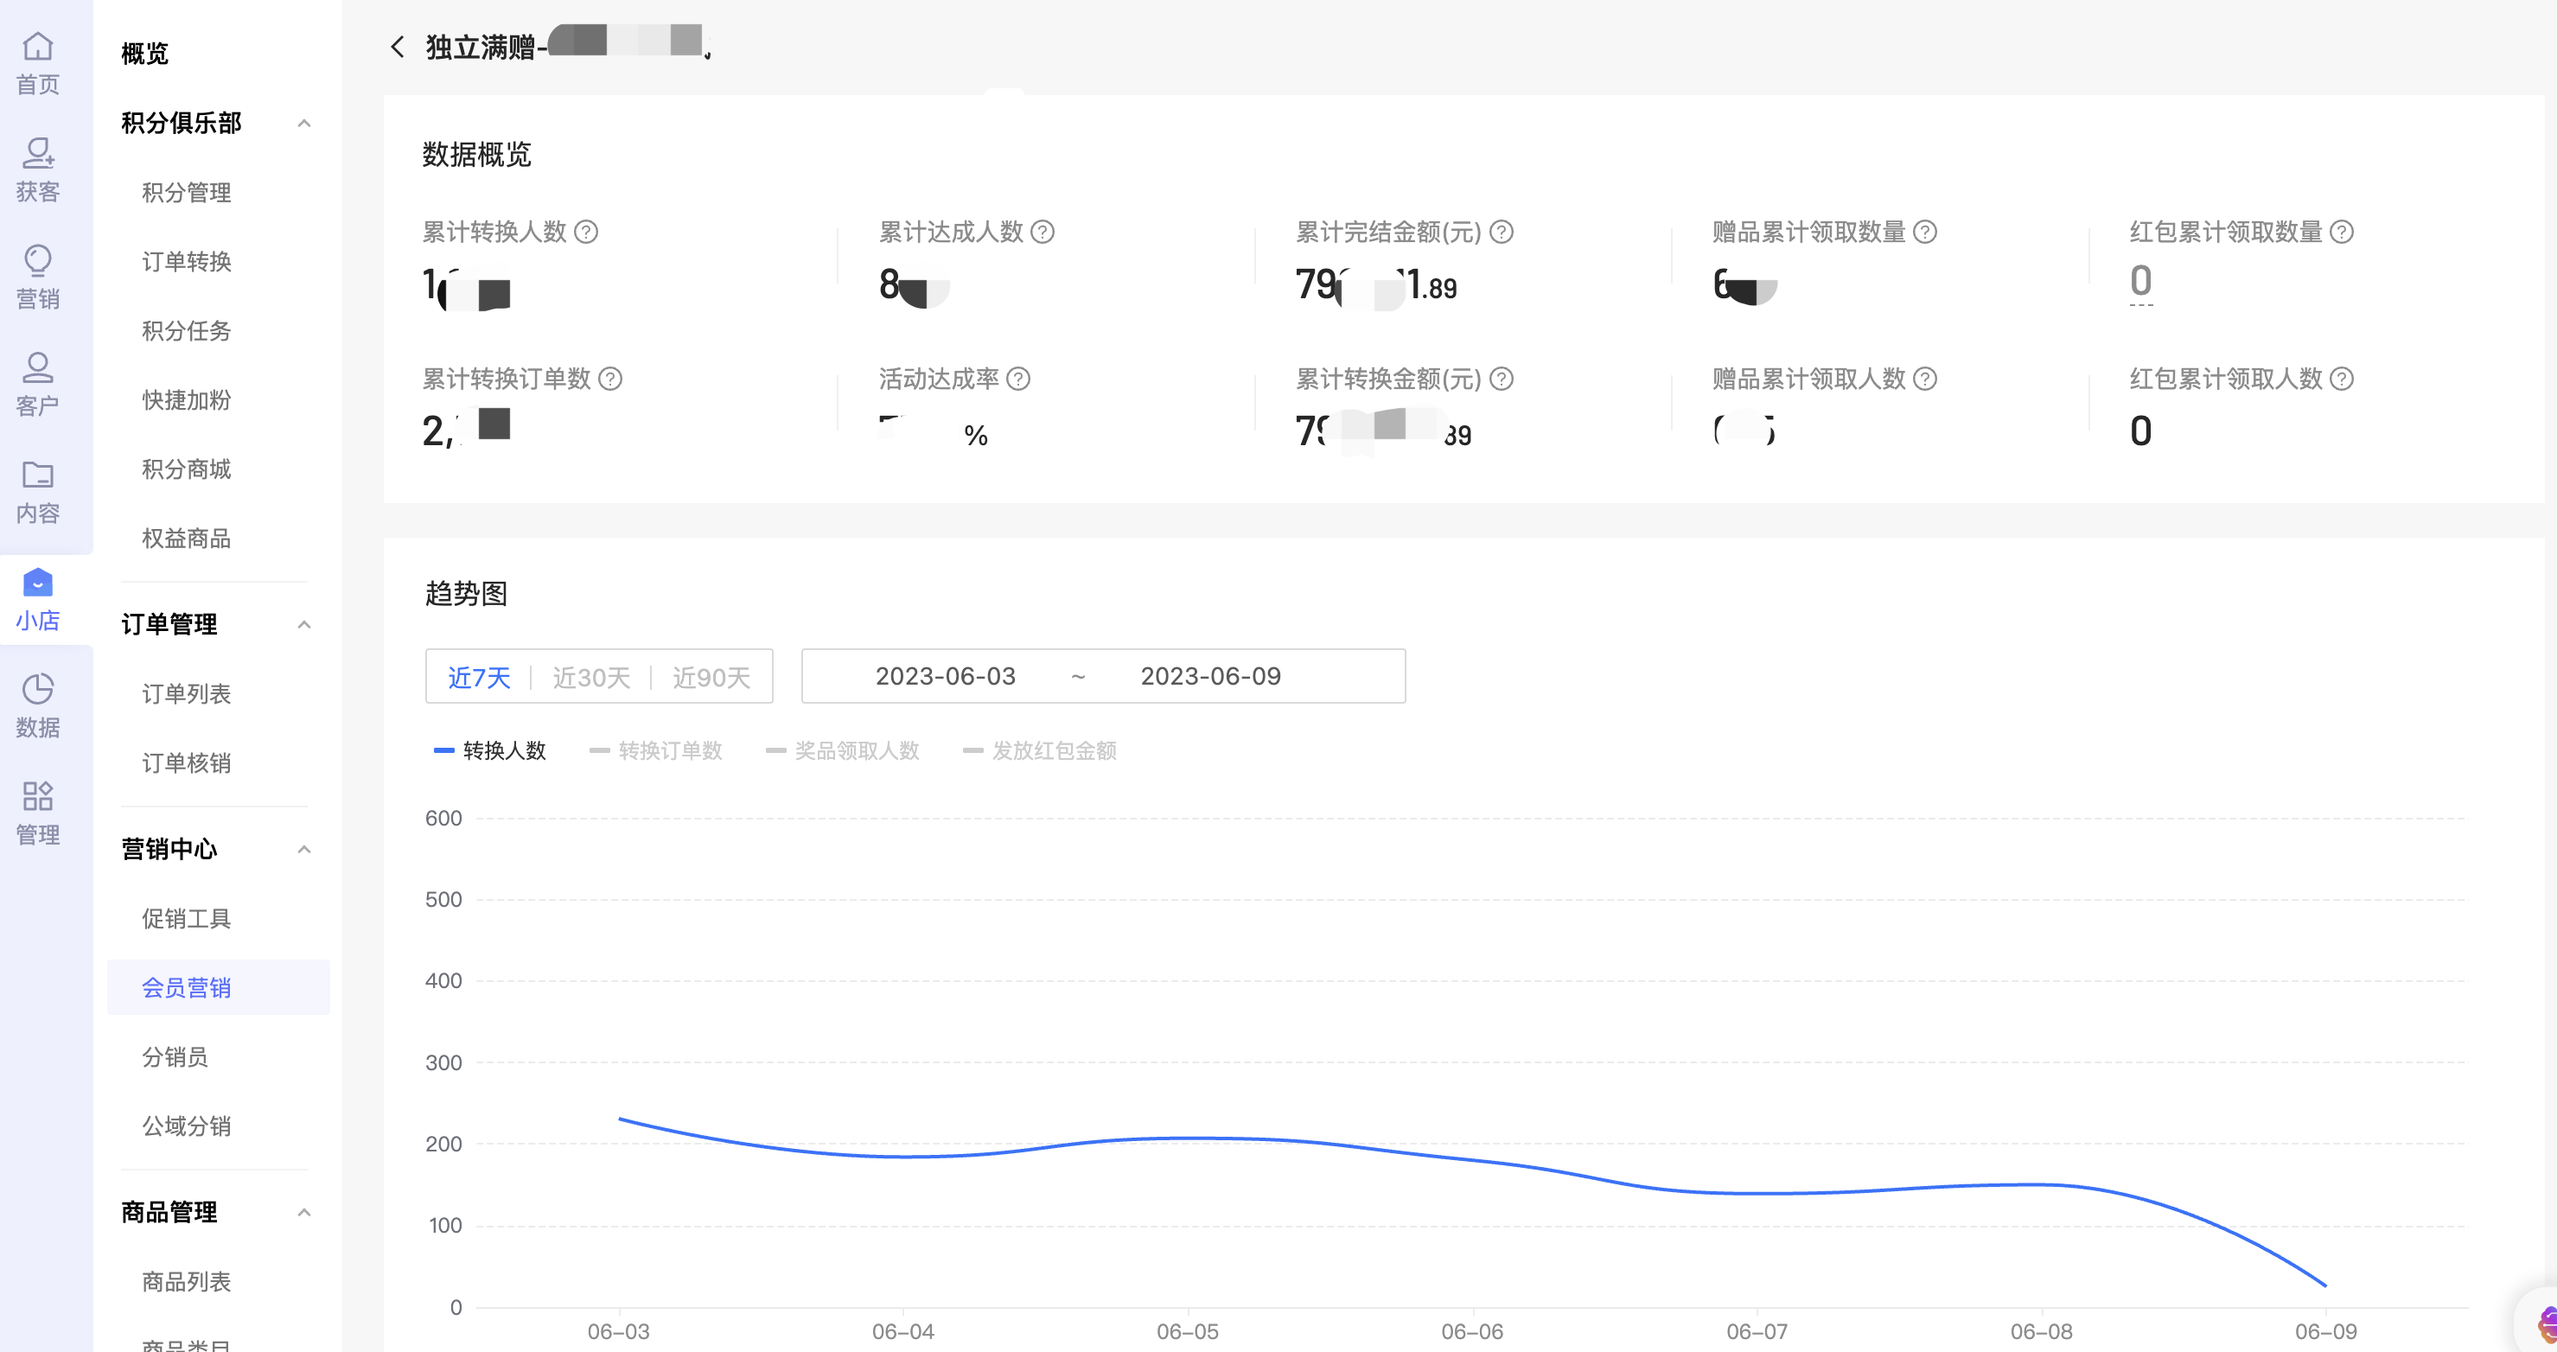Click help icon next to 累计转换订单数
Image resolution: width=2557 pixels, height=1352 pixels.
click(610, 379)
